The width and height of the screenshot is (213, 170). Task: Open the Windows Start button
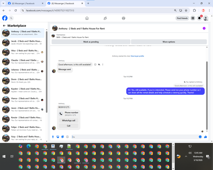(x=4, y=156)
